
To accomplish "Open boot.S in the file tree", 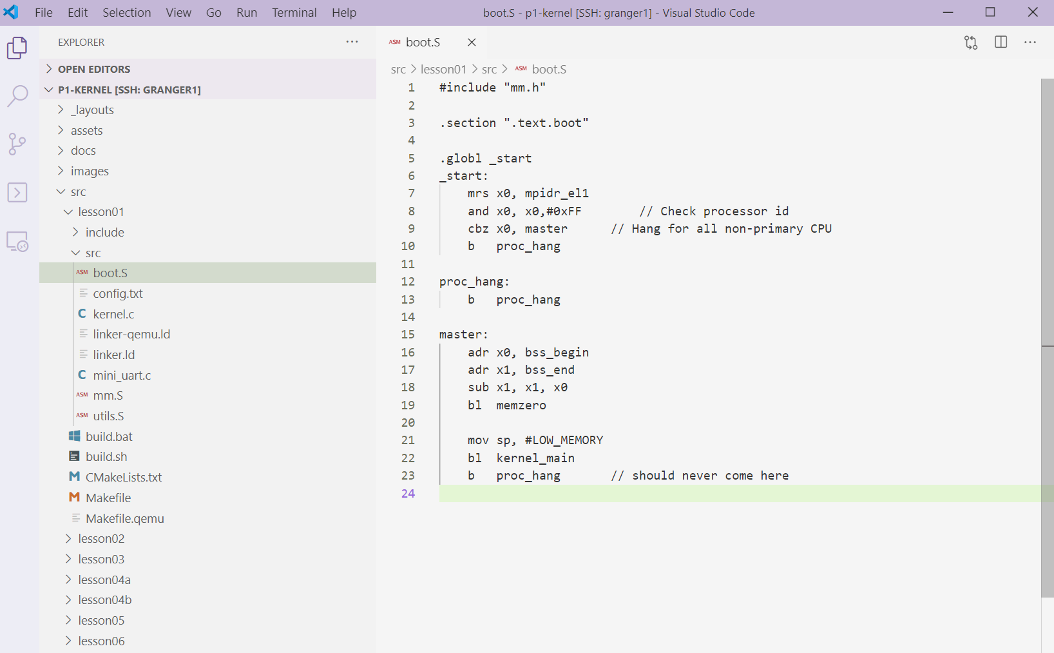I will pos(207,273).
